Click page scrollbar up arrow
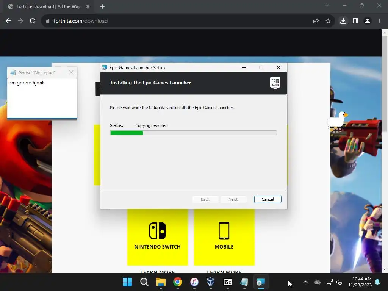 (385, 33)
